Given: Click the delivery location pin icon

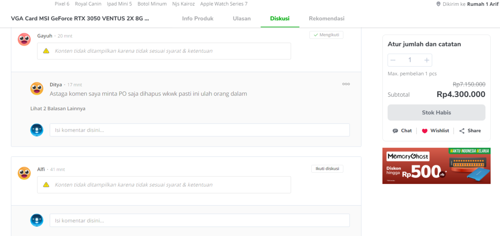Looking at the screenshot, I should pyautogui.click(x=438, y=4).
